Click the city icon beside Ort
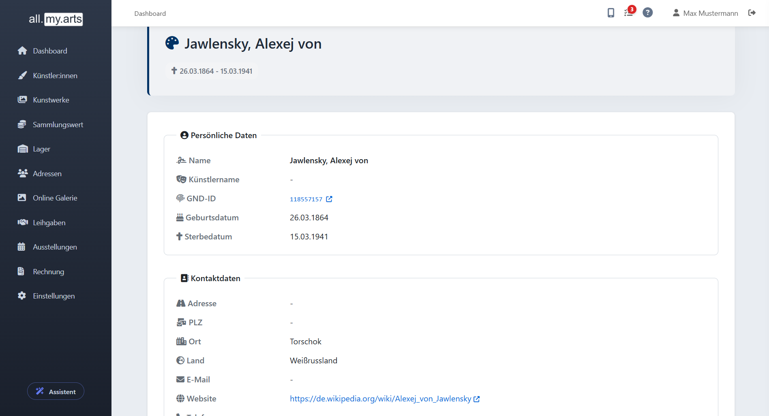The height and width of the screenshot is (416, 769). (181, 341)
